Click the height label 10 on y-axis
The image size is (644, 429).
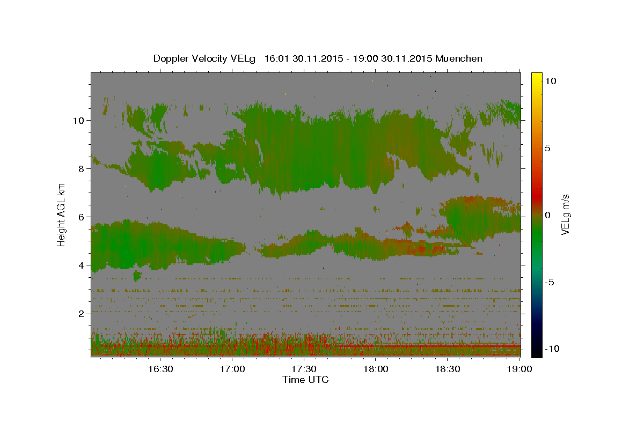point(77,120)
